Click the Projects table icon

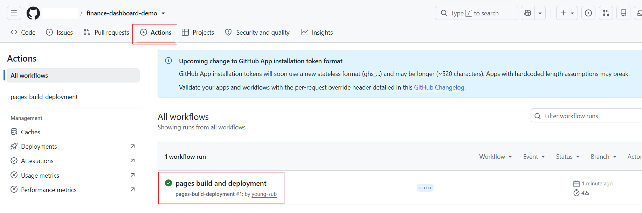(x=185, y=32)
